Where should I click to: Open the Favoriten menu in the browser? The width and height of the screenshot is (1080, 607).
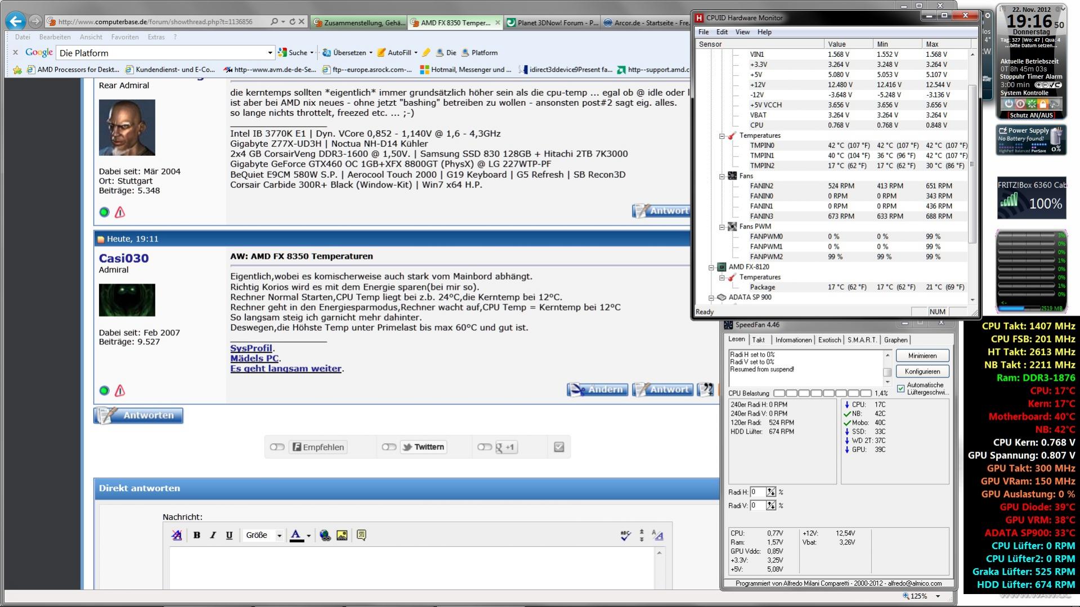125,37
